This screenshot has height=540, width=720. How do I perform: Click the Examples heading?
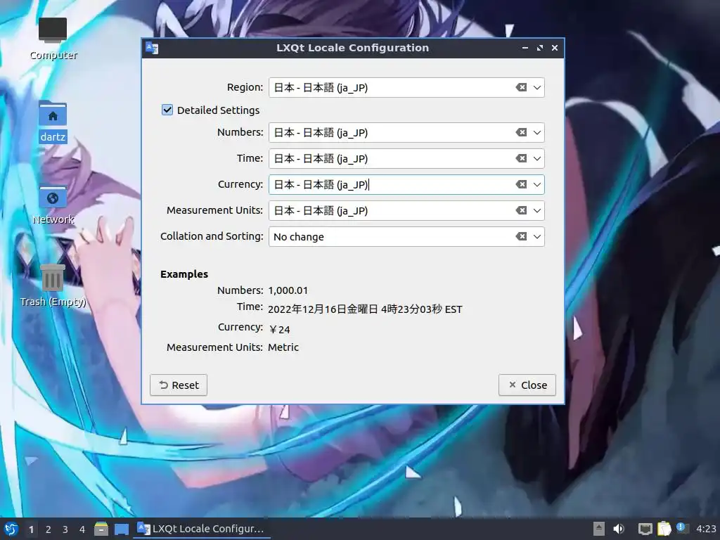184,274
